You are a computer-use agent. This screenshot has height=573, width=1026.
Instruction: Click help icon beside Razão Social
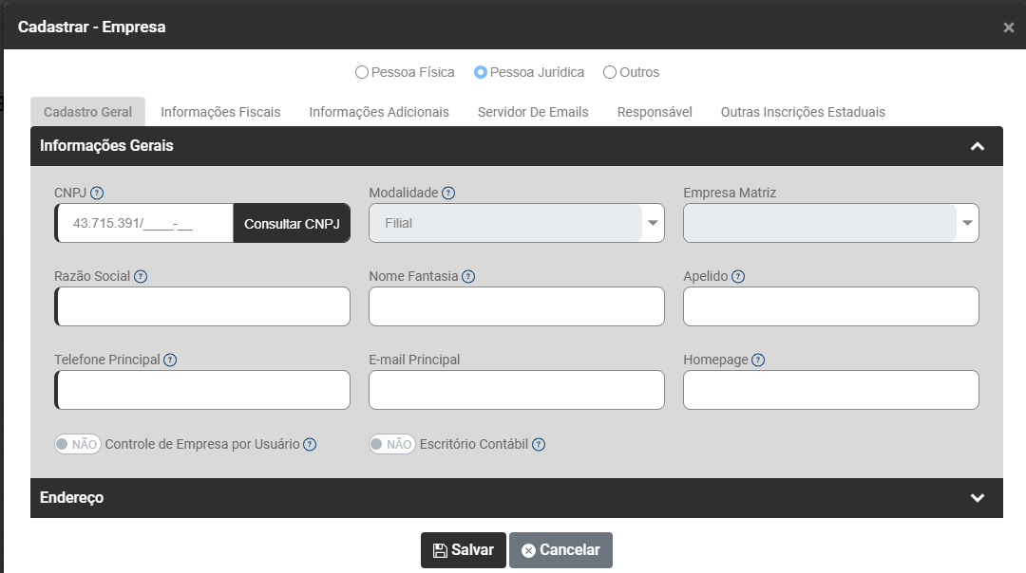(141, 277)
